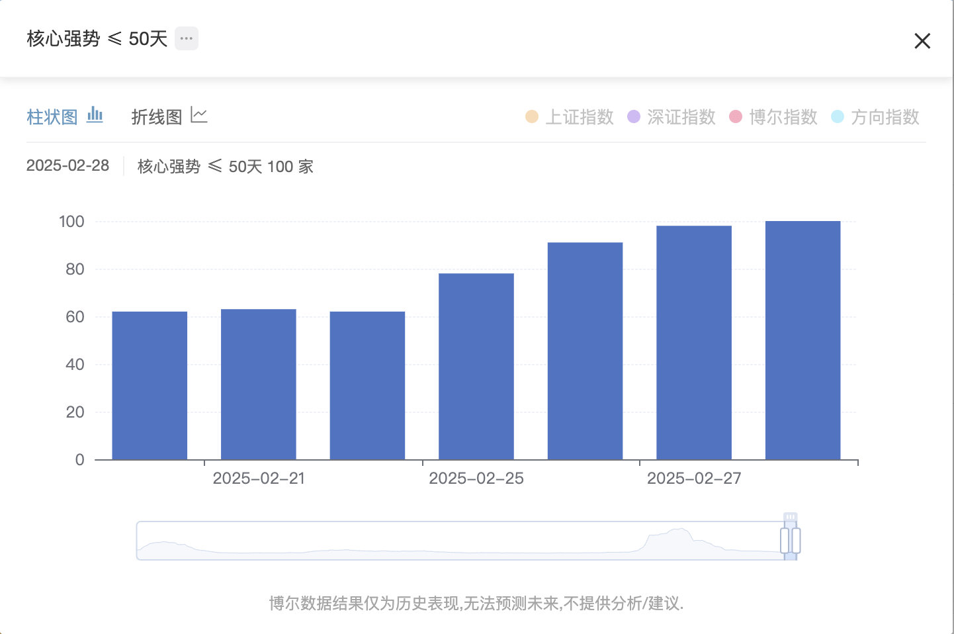Toggle the 深证指数 legend series
Screen dimensions: 954x634
672,117
